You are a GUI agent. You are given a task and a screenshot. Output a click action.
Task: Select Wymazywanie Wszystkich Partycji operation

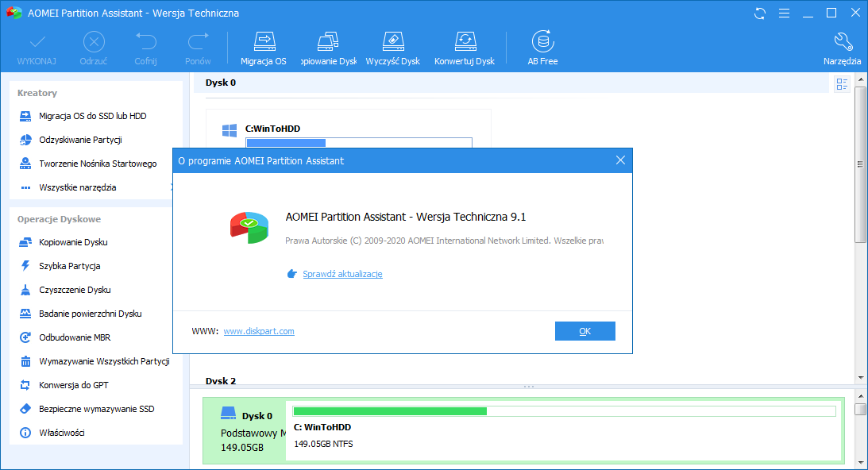point(104,361)
